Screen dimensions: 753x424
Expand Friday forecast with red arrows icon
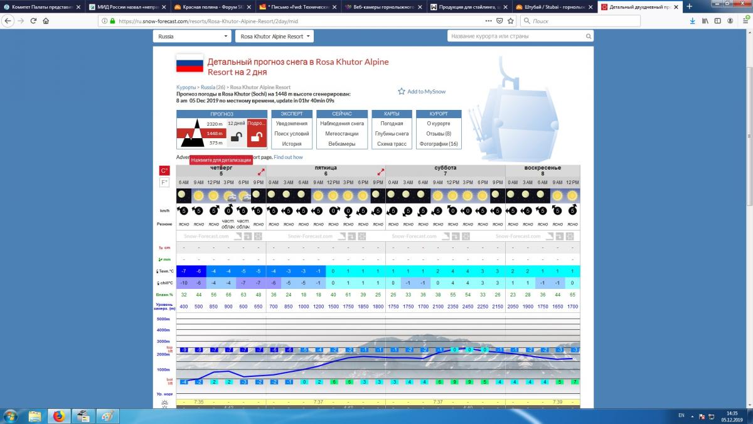tap(380, 171)
